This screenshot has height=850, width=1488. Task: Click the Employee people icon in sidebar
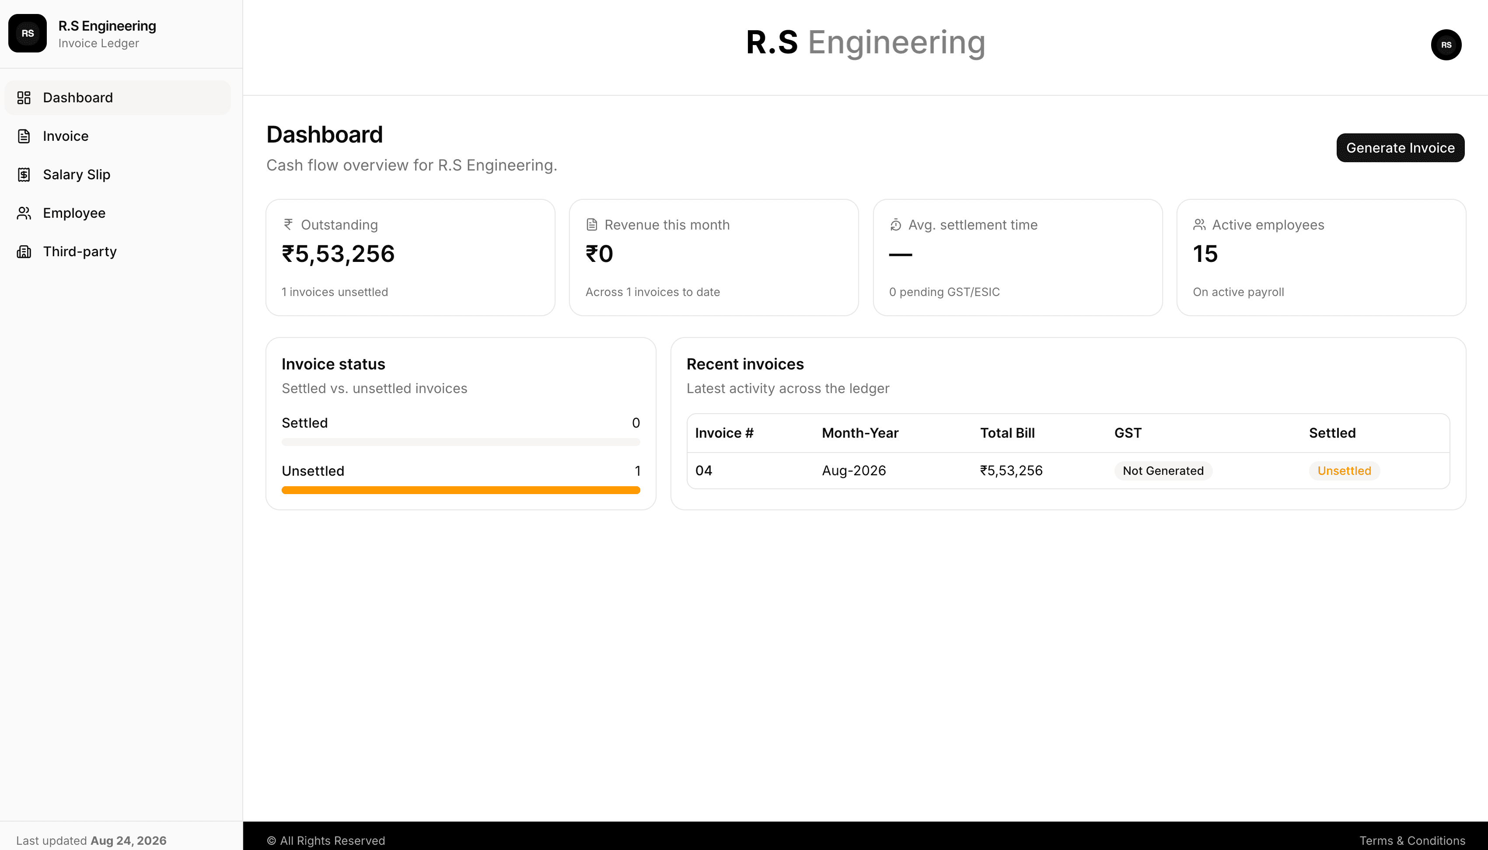point(24,213)
